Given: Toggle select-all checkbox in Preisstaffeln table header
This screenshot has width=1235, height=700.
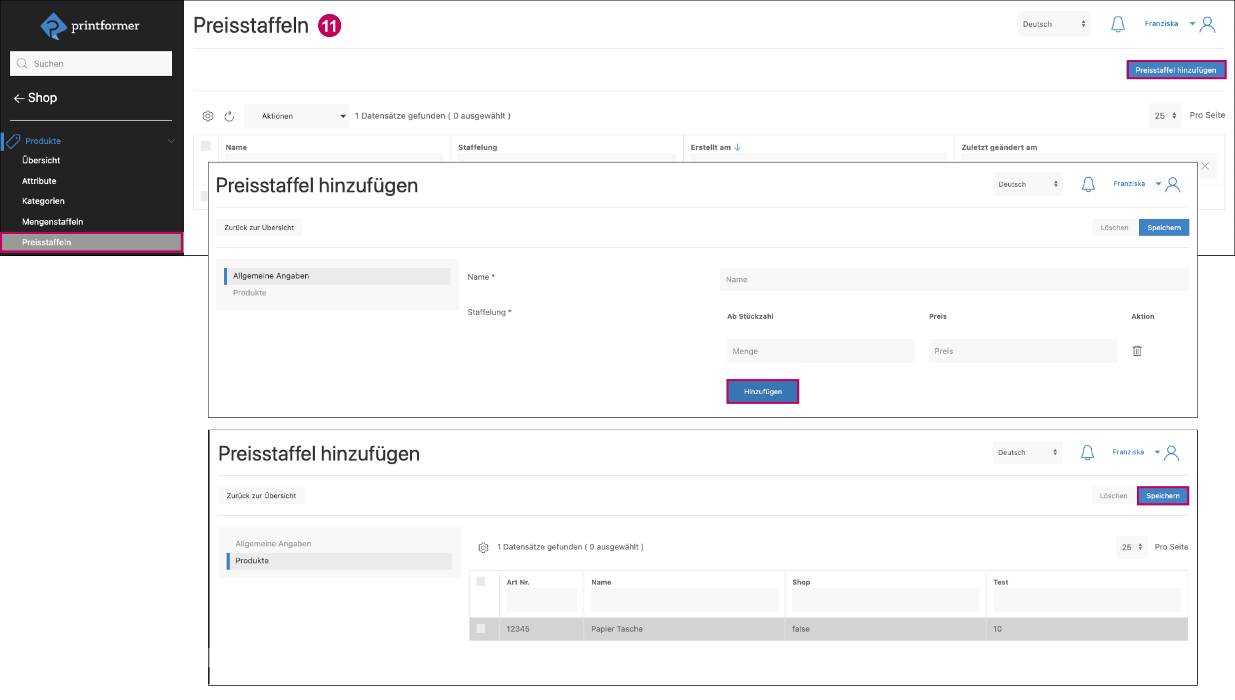Looking at the screenshot, I should coord(206,146).
